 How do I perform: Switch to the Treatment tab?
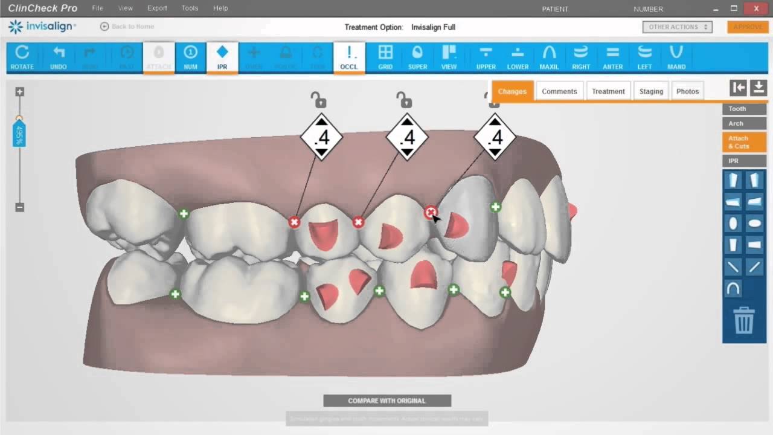coord(608,91)
